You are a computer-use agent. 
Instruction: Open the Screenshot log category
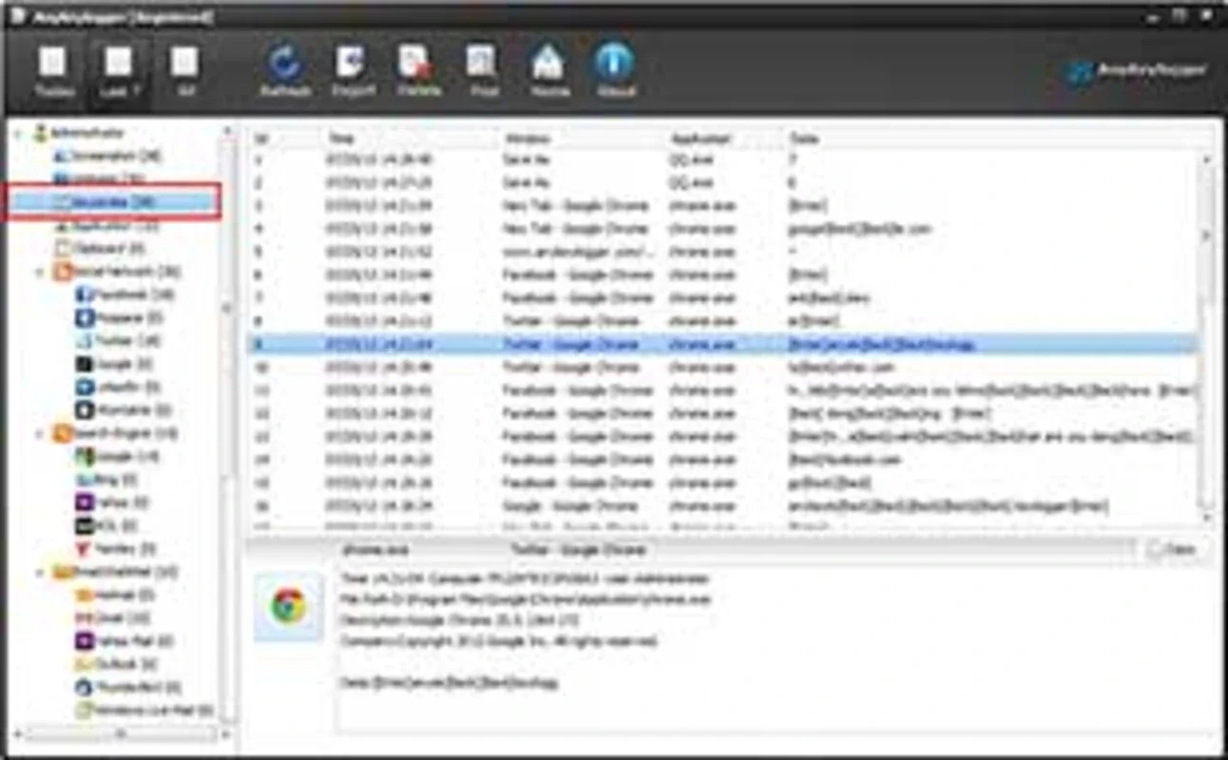(106, 156)
